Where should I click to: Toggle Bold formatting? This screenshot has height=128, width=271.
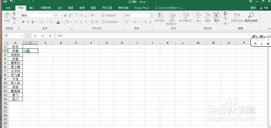23,22
